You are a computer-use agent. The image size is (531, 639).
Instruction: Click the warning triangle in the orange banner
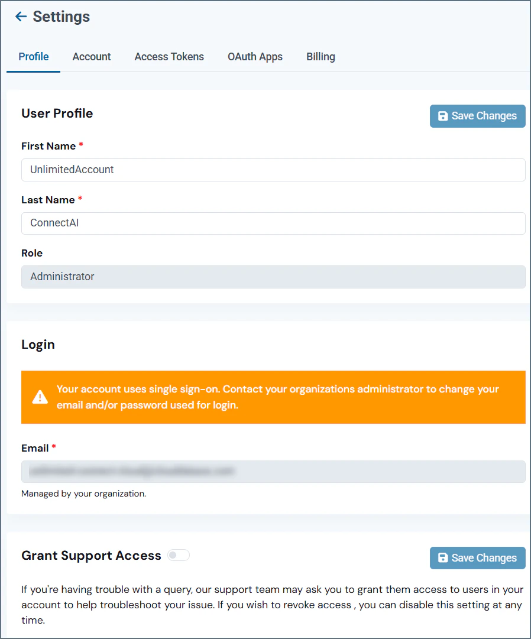pos(39,397)
